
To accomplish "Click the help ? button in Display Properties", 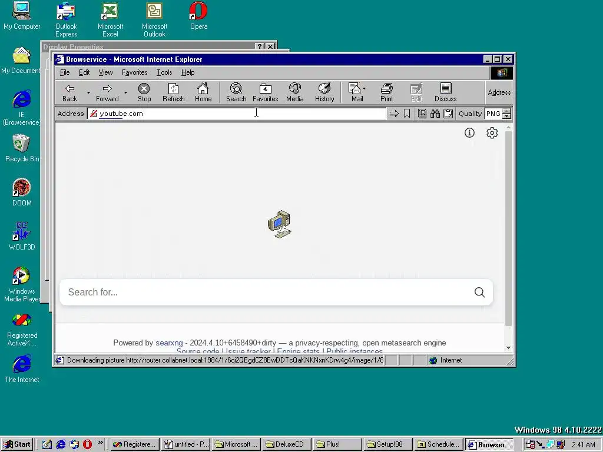I will [260, 46].
